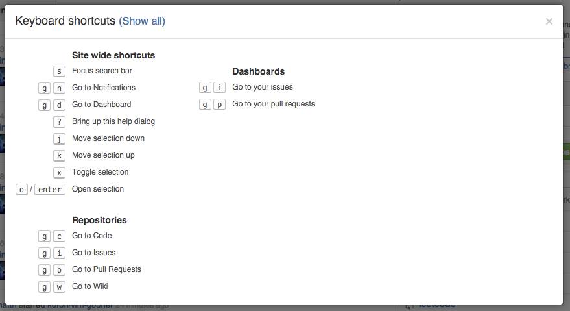Viewport: 570px width, 311px height.
Task: Click the 'Move selection up' text
Action: point(103,155)
